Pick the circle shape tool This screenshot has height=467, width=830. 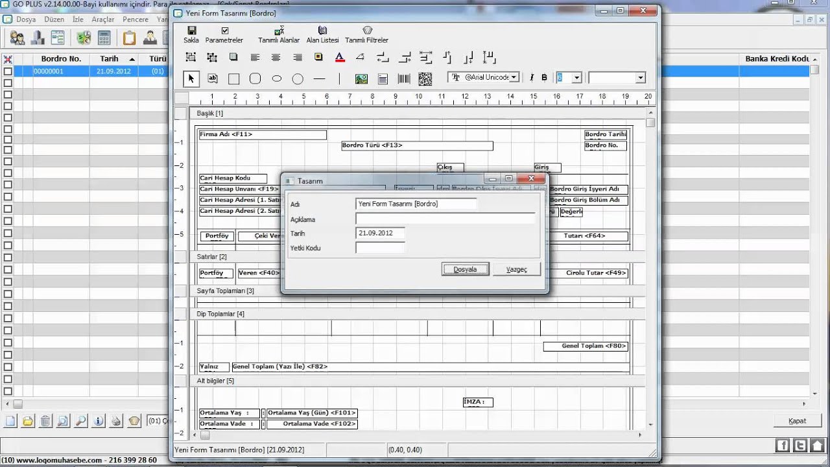298,79
